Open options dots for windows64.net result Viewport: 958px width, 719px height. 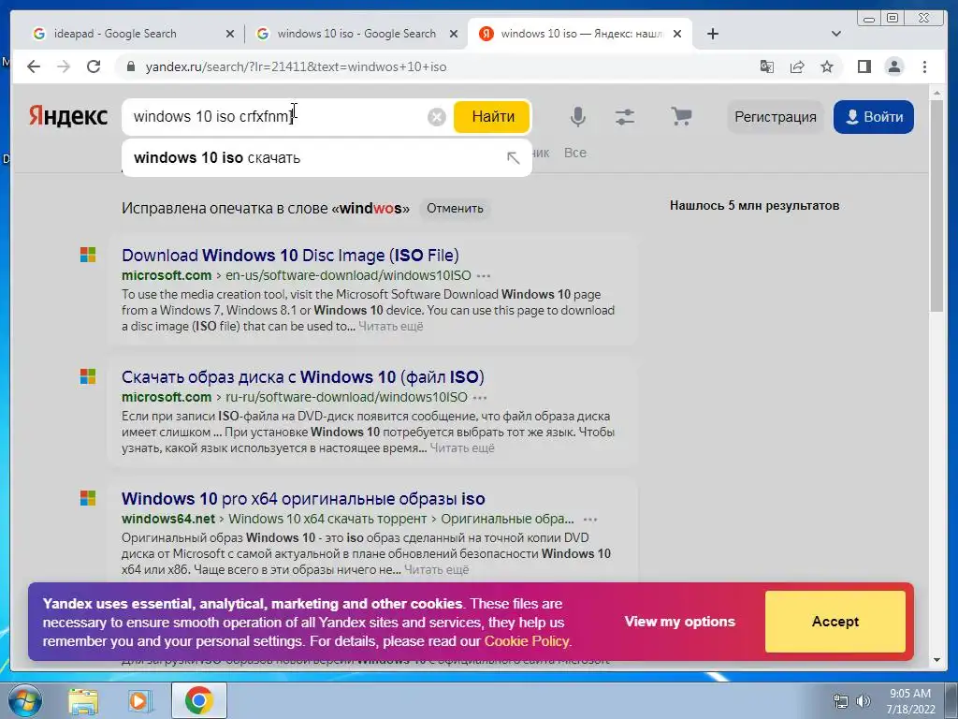point(590,519)
